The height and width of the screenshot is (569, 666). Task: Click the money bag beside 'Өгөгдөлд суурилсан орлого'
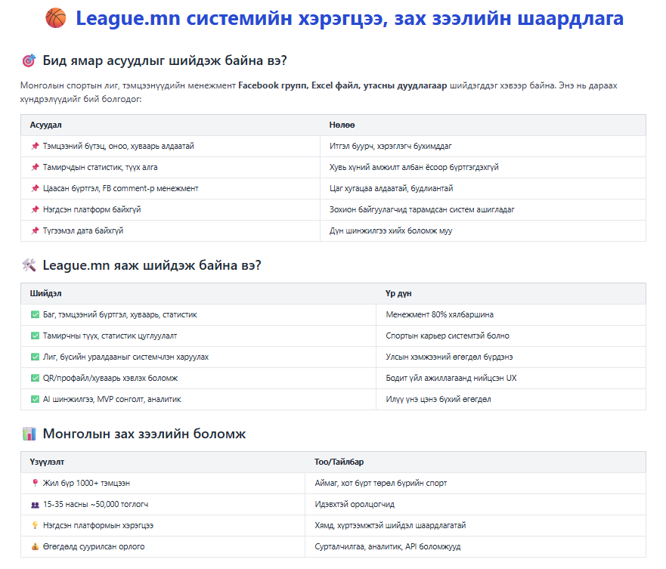(x=35, y=546)
